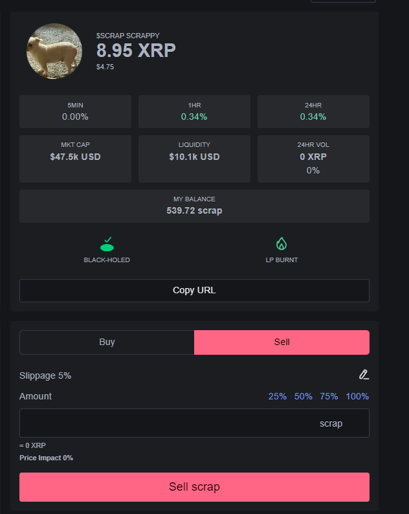
Task: Edit slippage with the pencil icon
Action: 364,375
